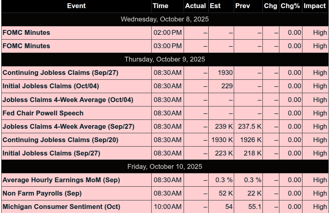This screenshot has width=332, height=213.
Task: Click the Impact column header
Action: (x=315, y=6)
